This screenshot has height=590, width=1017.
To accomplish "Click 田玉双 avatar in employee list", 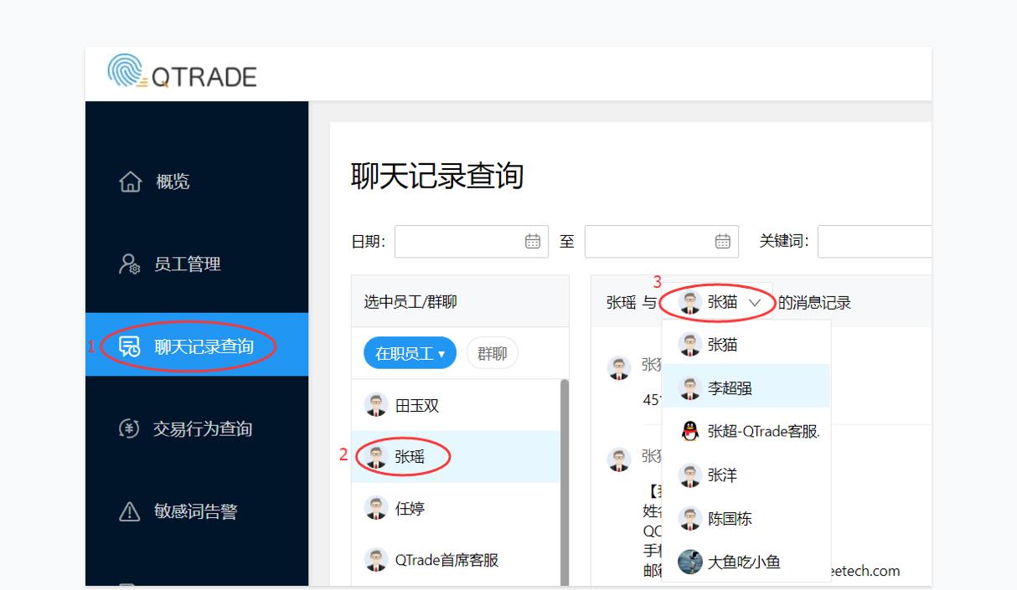I will pyautogui.click(x=376, y=405).
